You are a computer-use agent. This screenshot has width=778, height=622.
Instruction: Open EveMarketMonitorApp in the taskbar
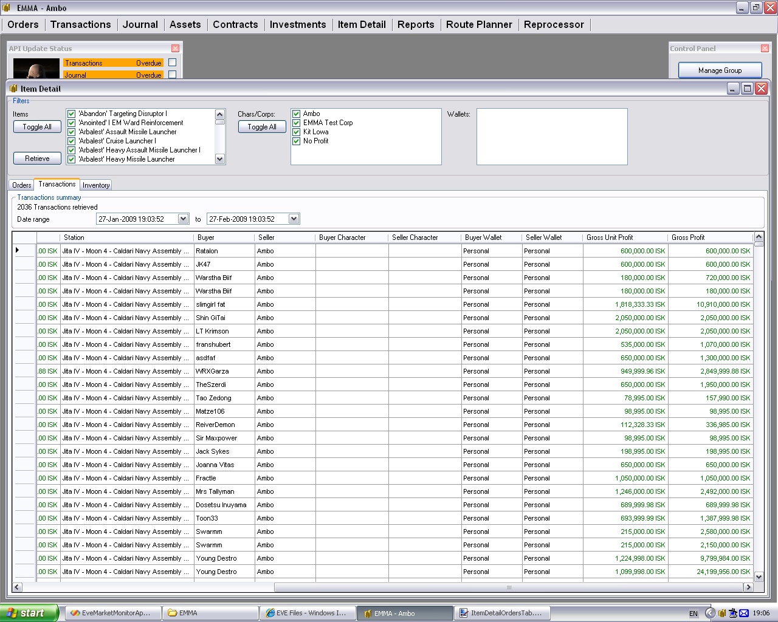tap(114, 613)
